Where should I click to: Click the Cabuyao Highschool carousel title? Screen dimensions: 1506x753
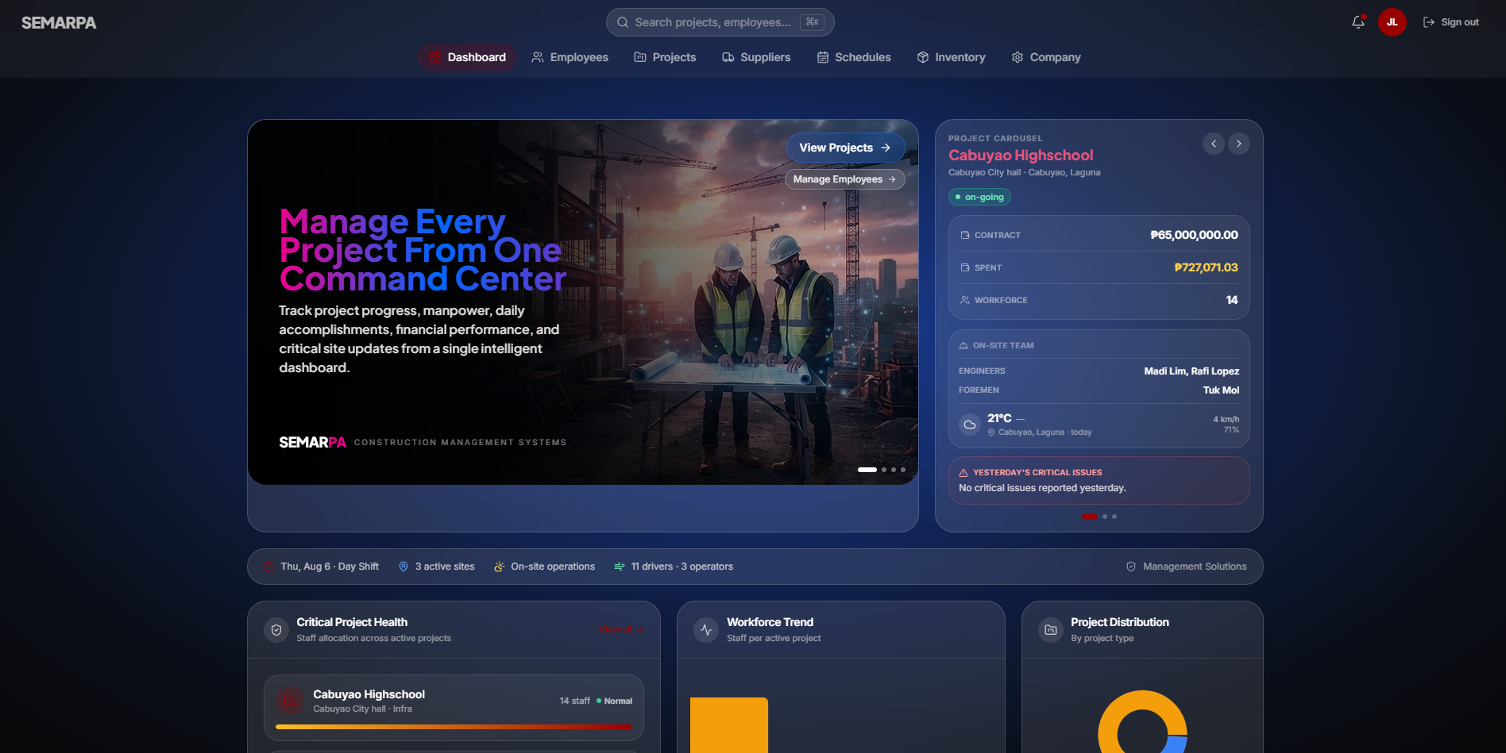[1021, 156]
